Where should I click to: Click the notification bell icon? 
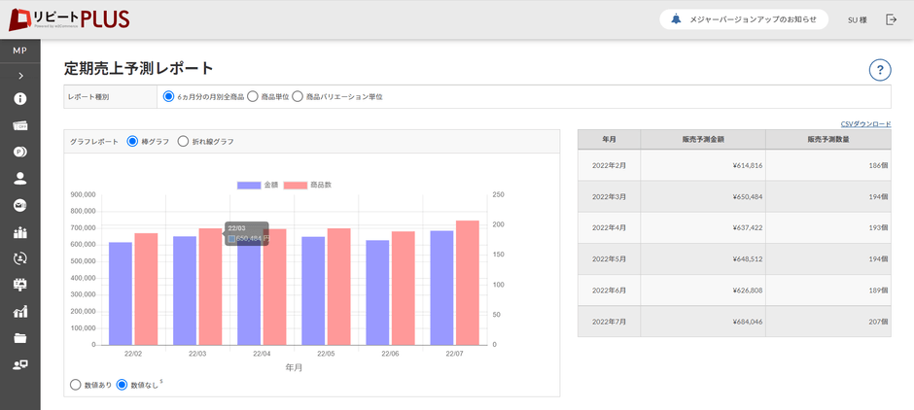pos(677,19)
